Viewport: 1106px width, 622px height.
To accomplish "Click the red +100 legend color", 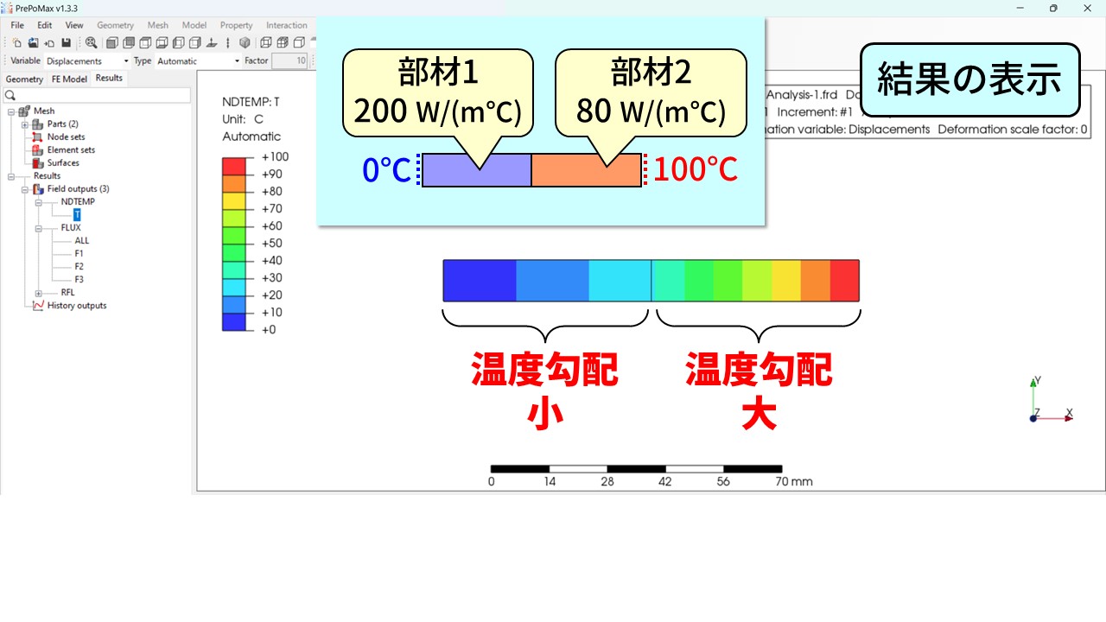I will coord(233,166).
